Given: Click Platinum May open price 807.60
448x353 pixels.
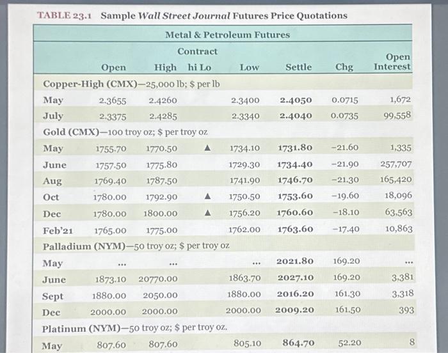Looking at the screenshot, I should click(111, 345).
